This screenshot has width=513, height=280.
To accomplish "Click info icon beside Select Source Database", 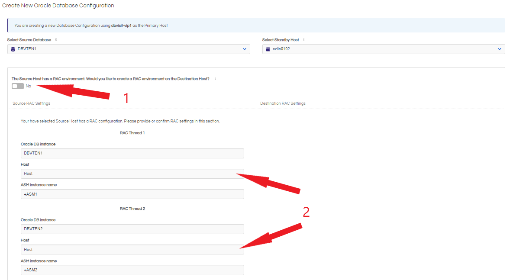I will coord(56,40).
